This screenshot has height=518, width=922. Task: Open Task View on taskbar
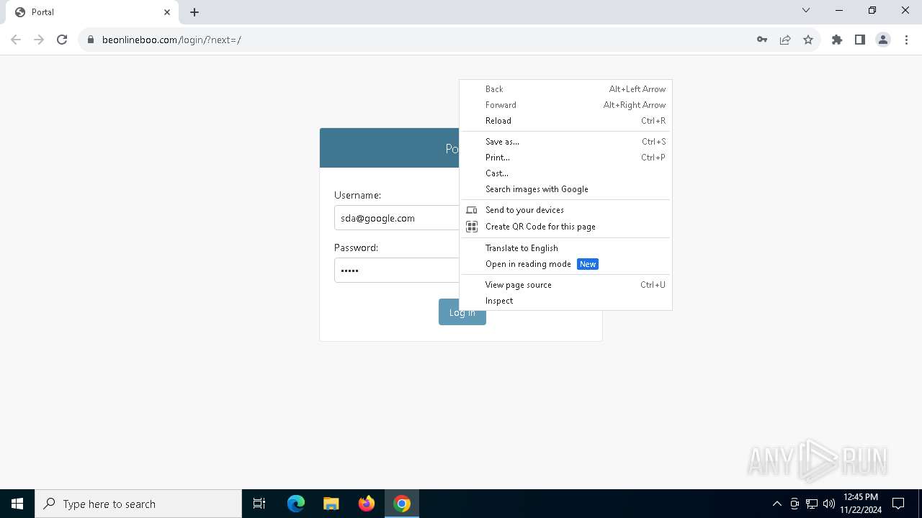259,504
